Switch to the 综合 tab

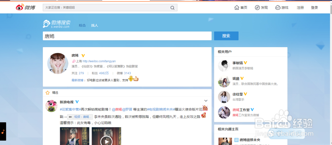(82, 25)
